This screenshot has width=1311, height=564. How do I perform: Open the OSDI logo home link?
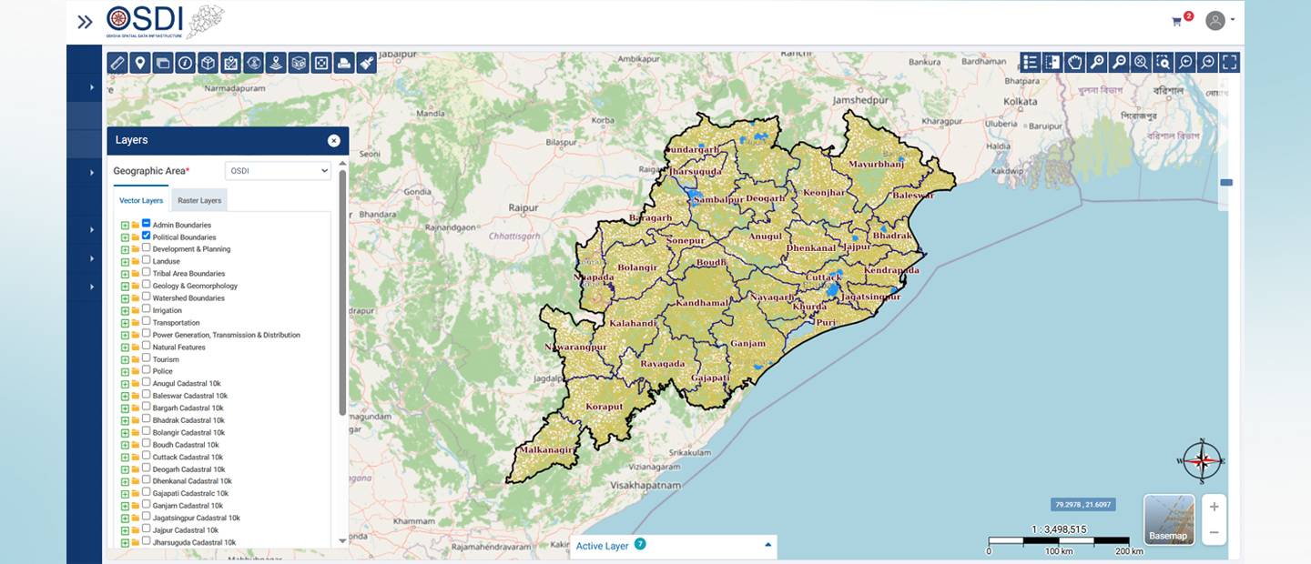point(164,22)
